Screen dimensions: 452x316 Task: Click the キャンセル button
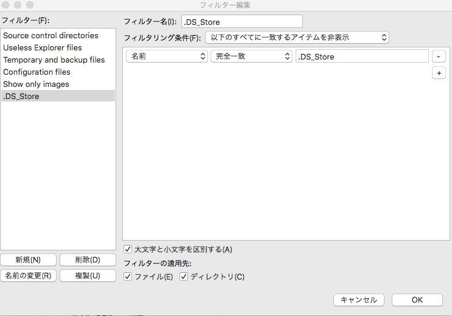359,300
